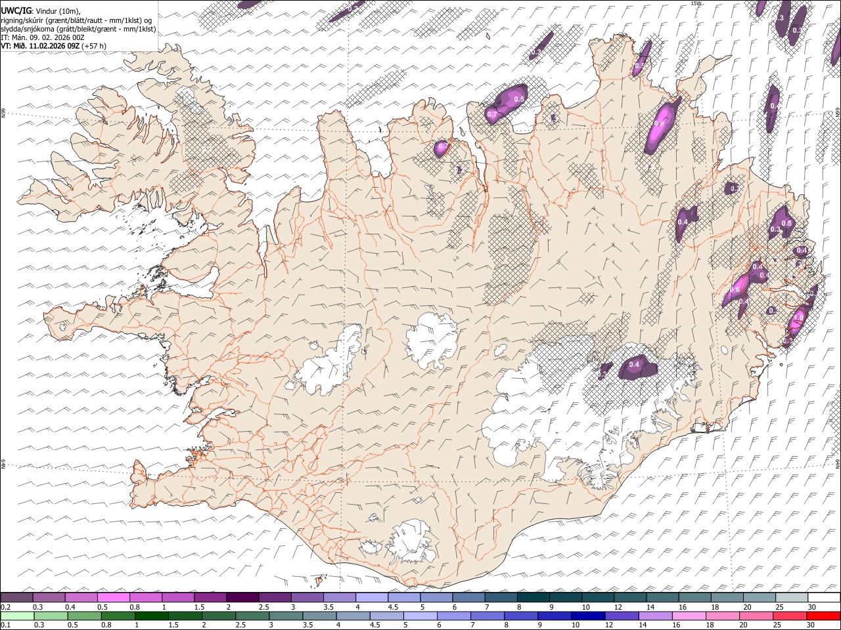Image resolution: width=841 pixels, height=630 pixels.
Task: Click the pale green swatch starting the rain scale
Action: [16, 616]
